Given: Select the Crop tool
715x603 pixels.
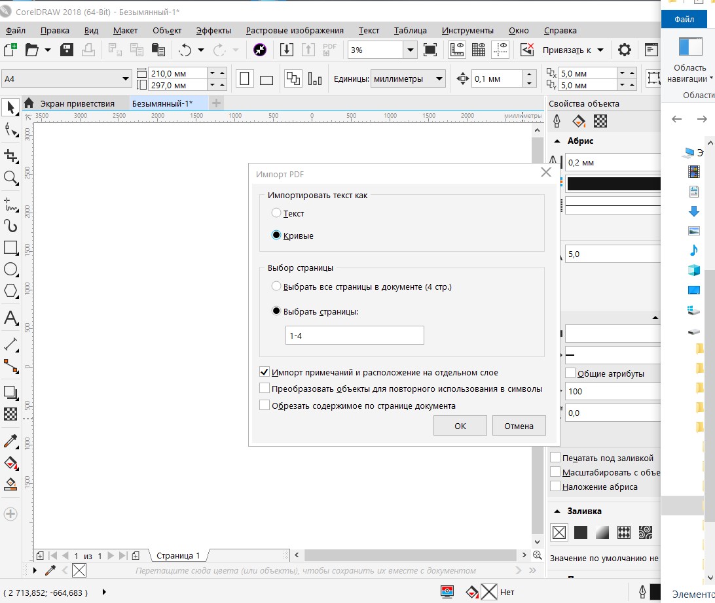Looking at the screenshot, I should click(x=10, y=156).
